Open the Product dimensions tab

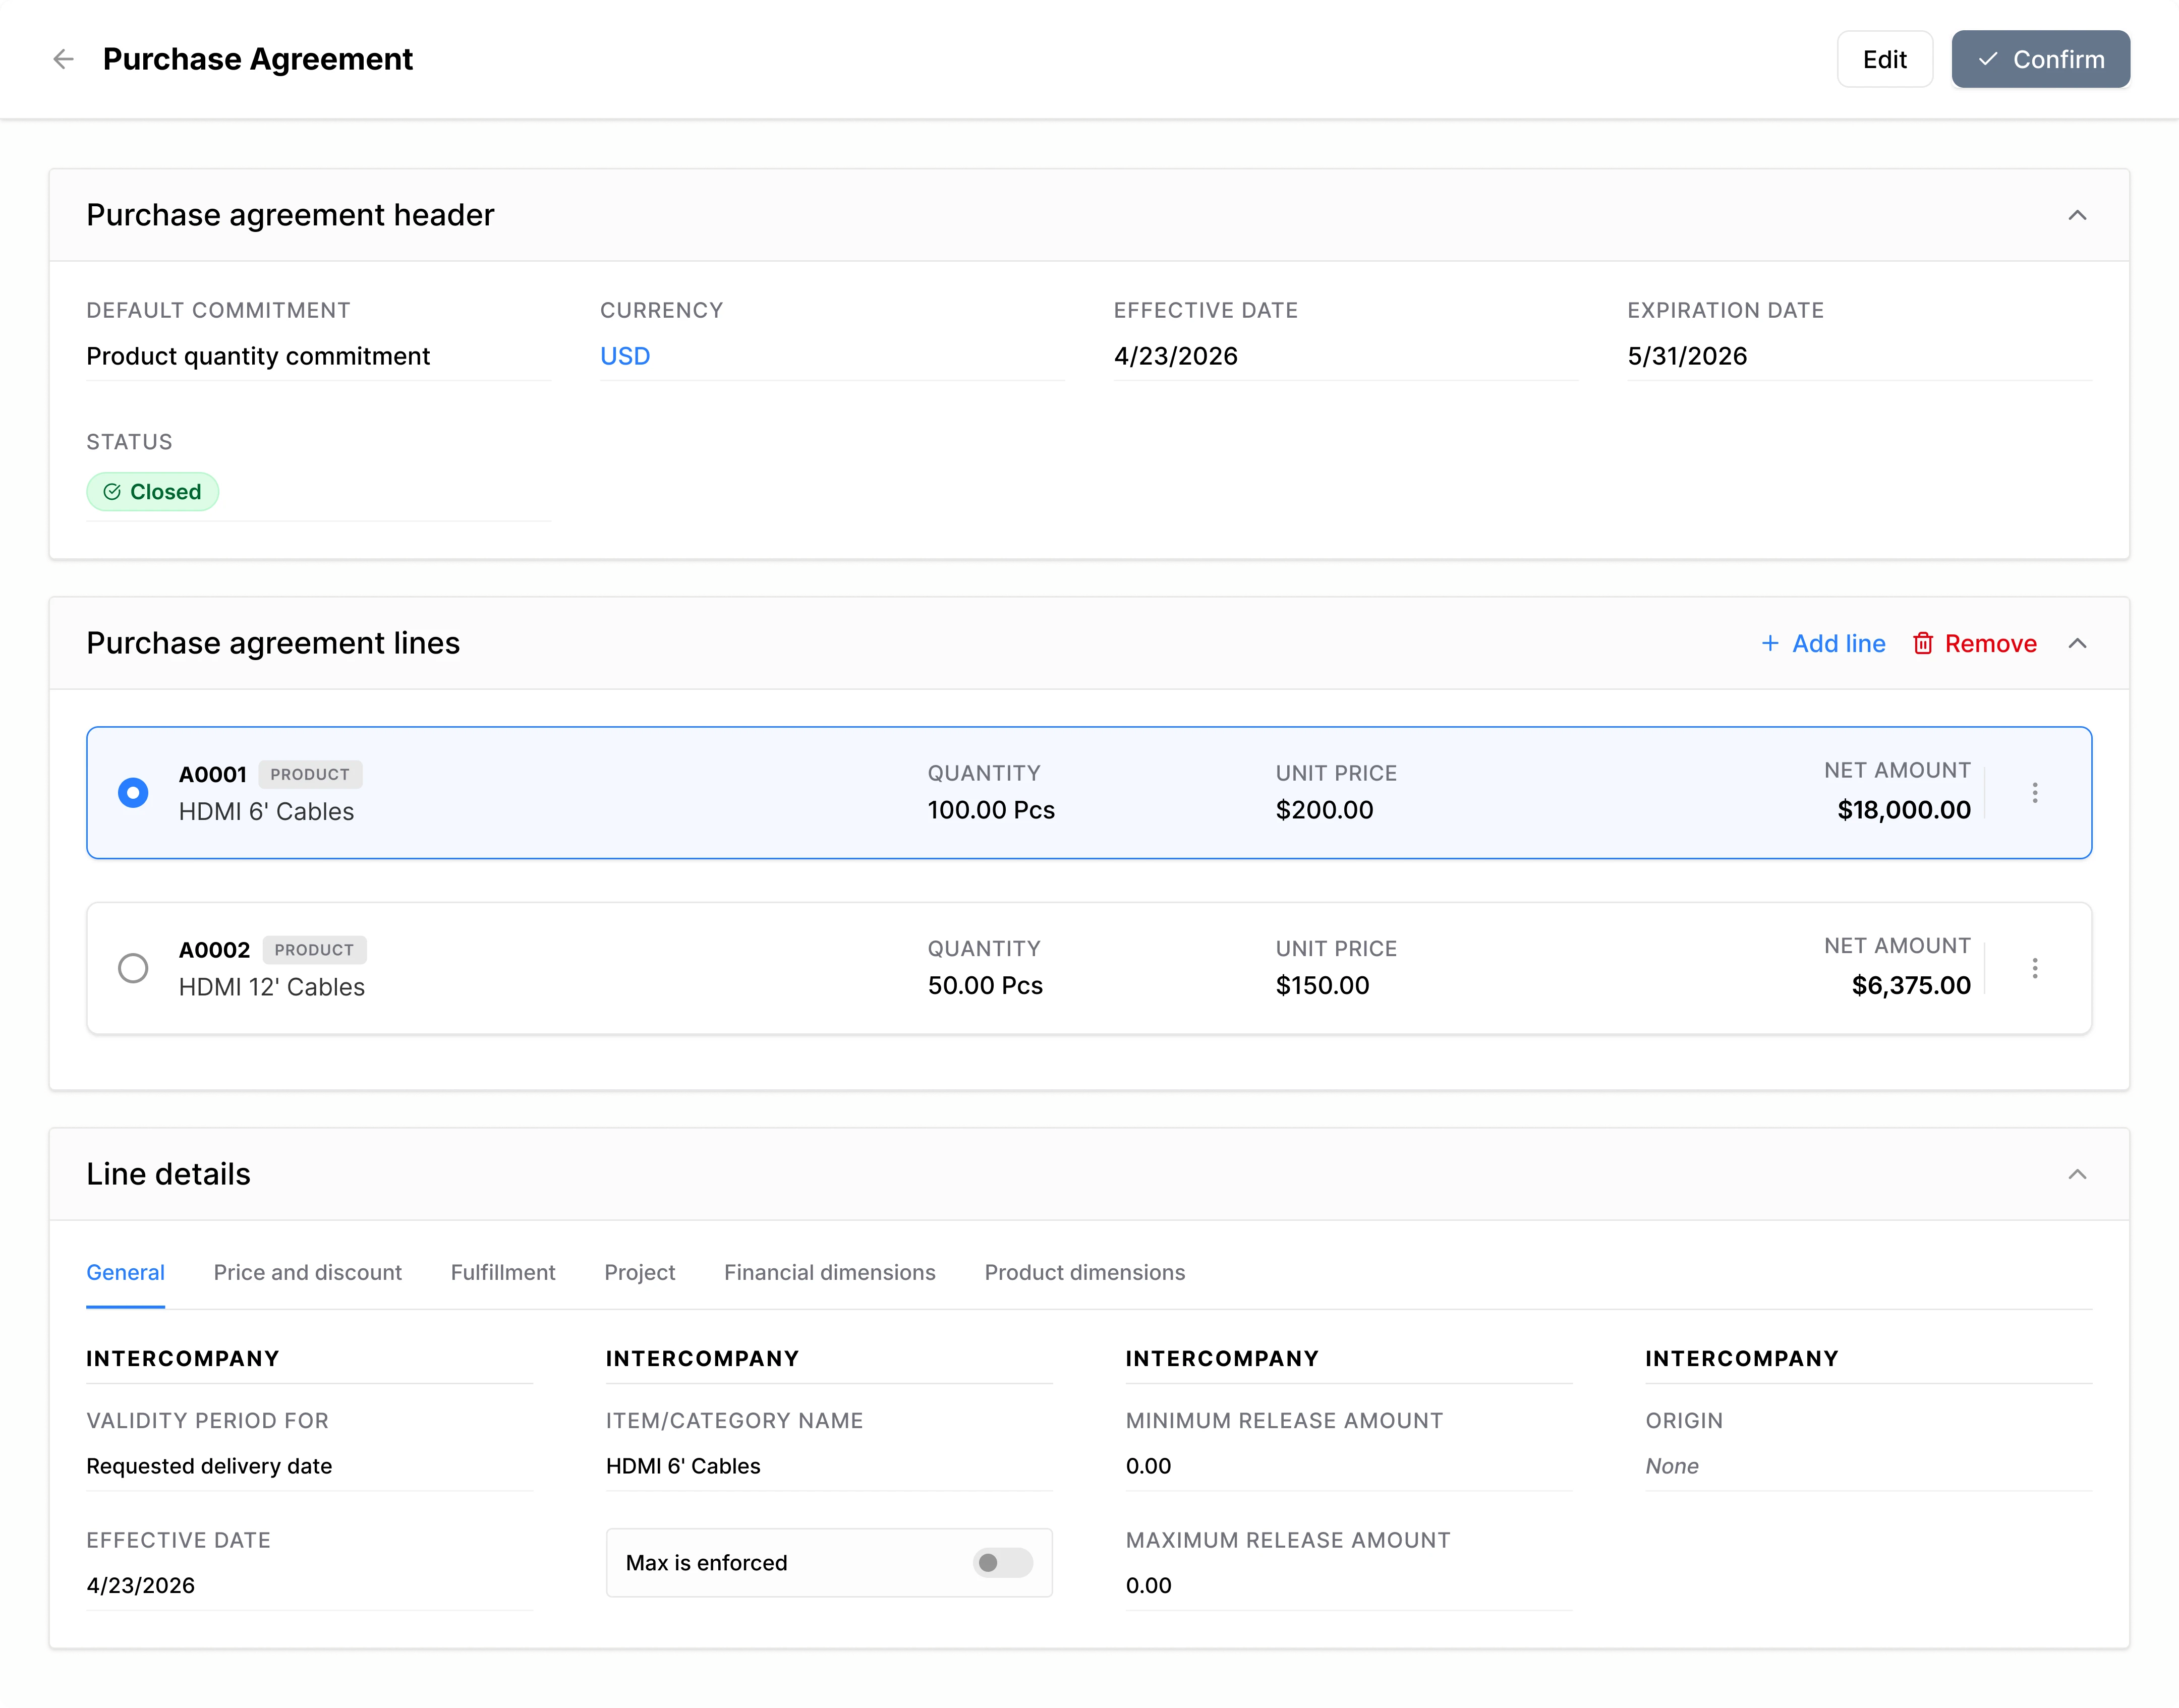1084,1272
